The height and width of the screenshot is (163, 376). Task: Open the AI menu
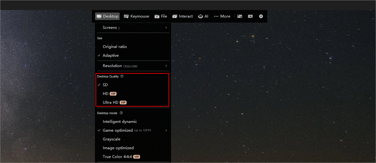[x=203, y=16]
